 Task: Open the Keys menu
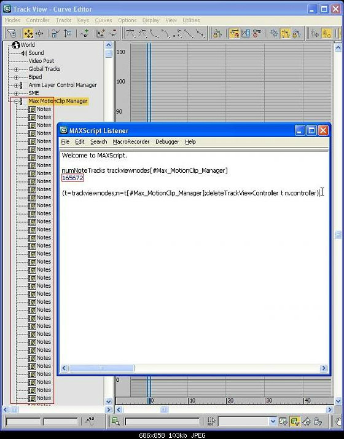pos(83,20)
